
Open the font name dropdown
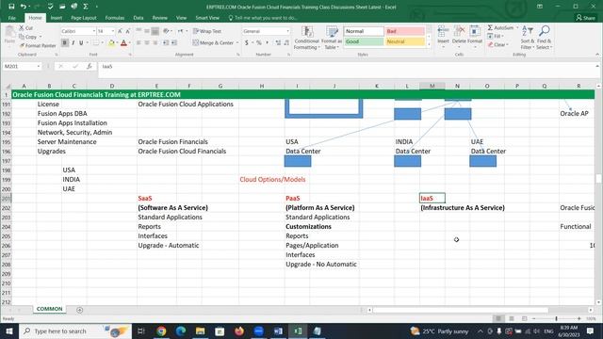coord(94,31)
